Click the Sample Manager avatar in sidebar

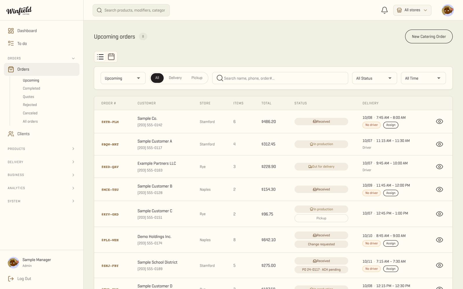13,263
